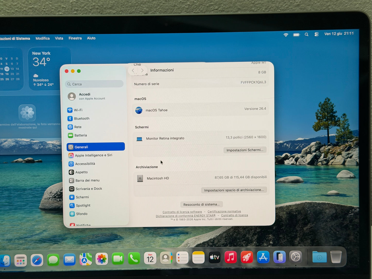Open red rocket app in Dock
Image resolution: width=372 pixels, height=279 pixels.
[x=247, y=257]
